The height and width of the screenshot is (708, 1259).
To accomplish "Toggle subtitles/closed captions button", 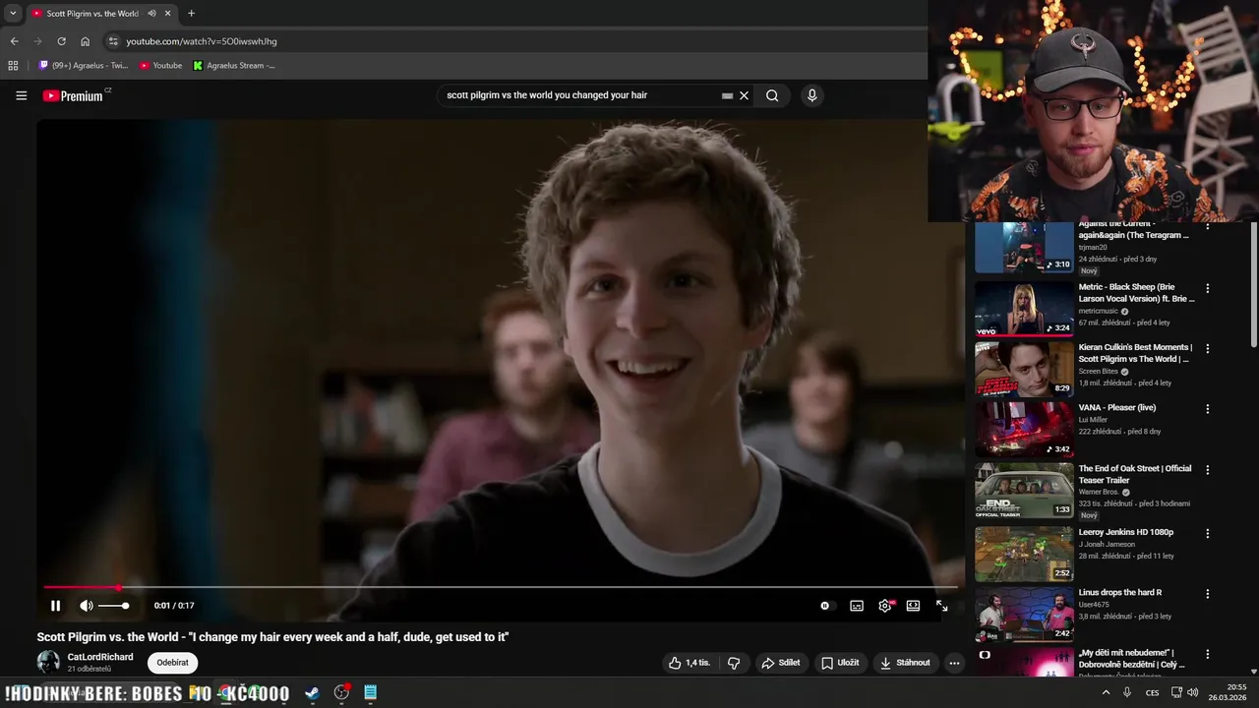I will (857, 606).
